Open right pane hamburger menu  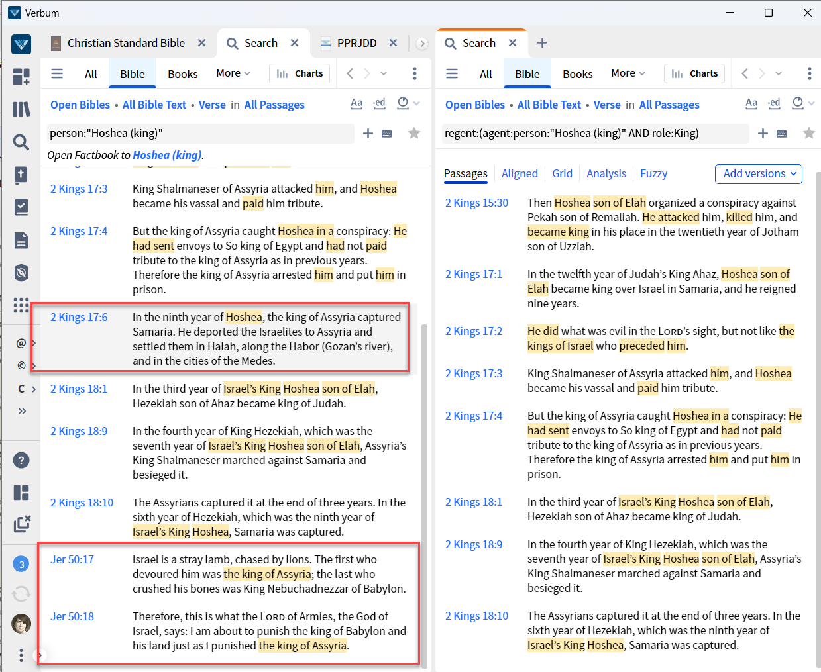point(452,73)
